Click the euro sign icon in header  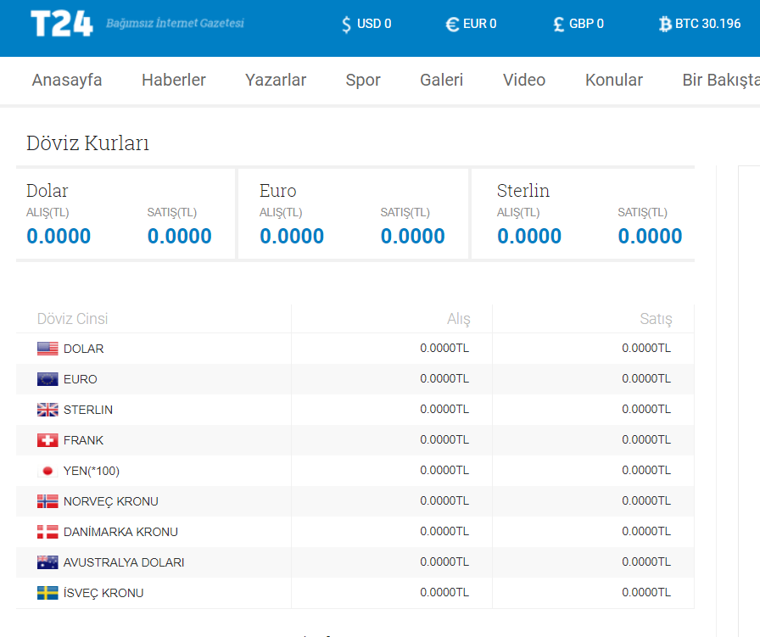coord(452,25)
